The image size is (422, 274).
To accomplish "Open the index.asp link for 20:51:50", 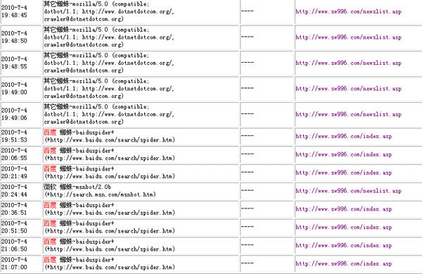I will tap(344, 227).
